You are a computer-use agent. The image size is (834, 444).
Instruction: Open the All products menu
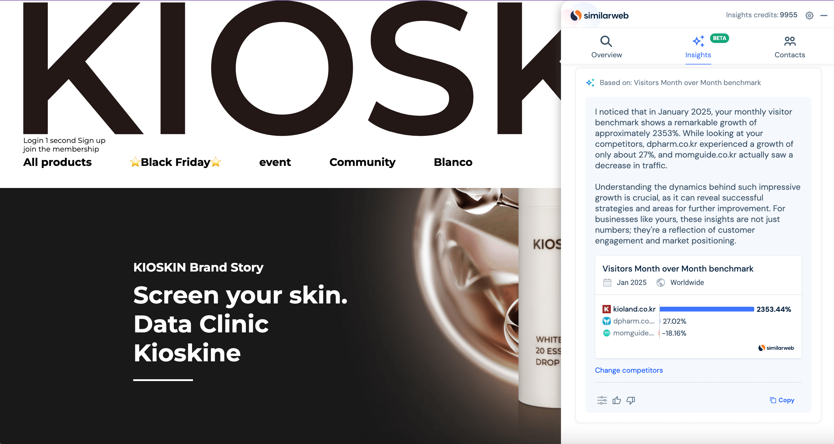click(57, 162)
